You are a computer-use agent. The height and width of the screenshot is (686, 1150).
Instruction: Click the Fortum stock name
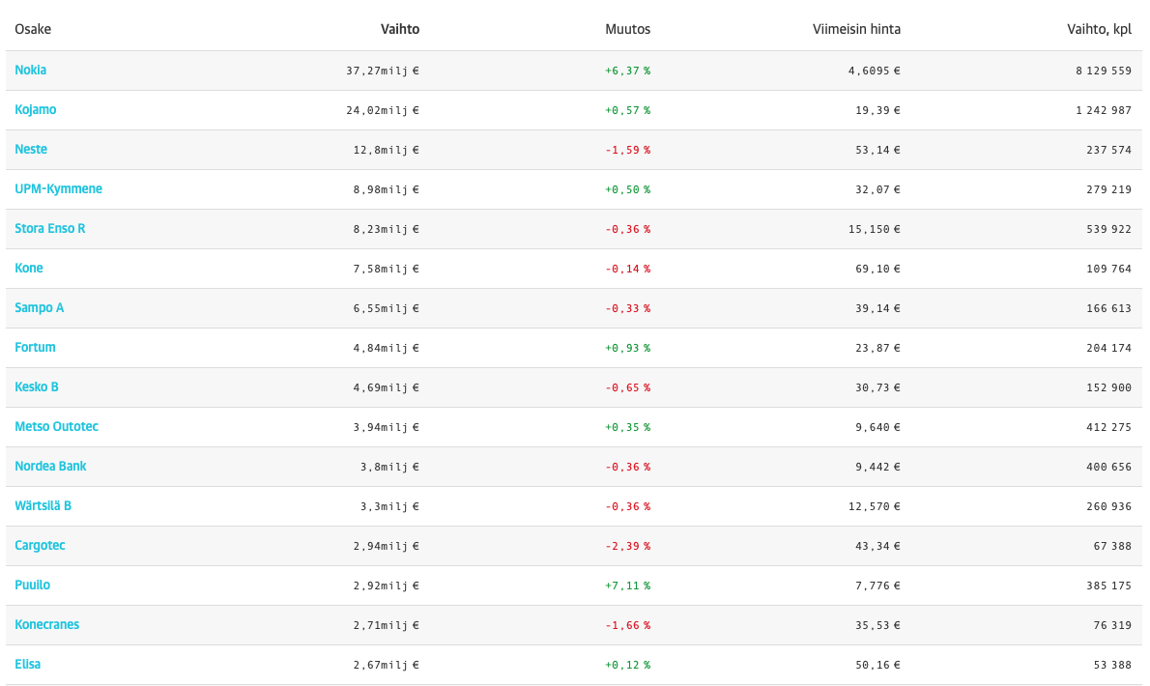[x=36, y=348]
